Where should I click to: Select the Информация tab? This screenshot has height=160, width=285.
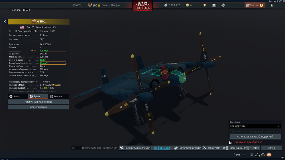pos(162,148)
